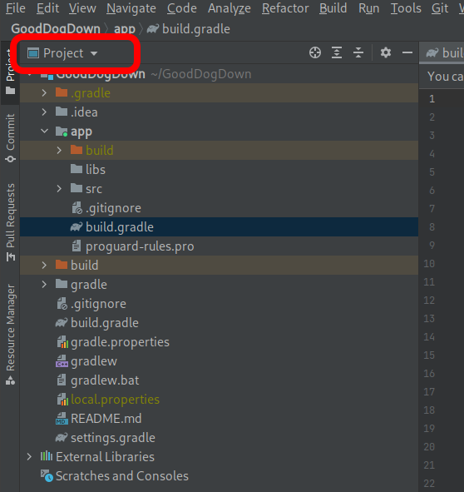Image resolution: width=464 pixels, height=492 pixels.
Task: Click the External Libraries bars icon
Action: pyautogui.click(x=46, y=456)
